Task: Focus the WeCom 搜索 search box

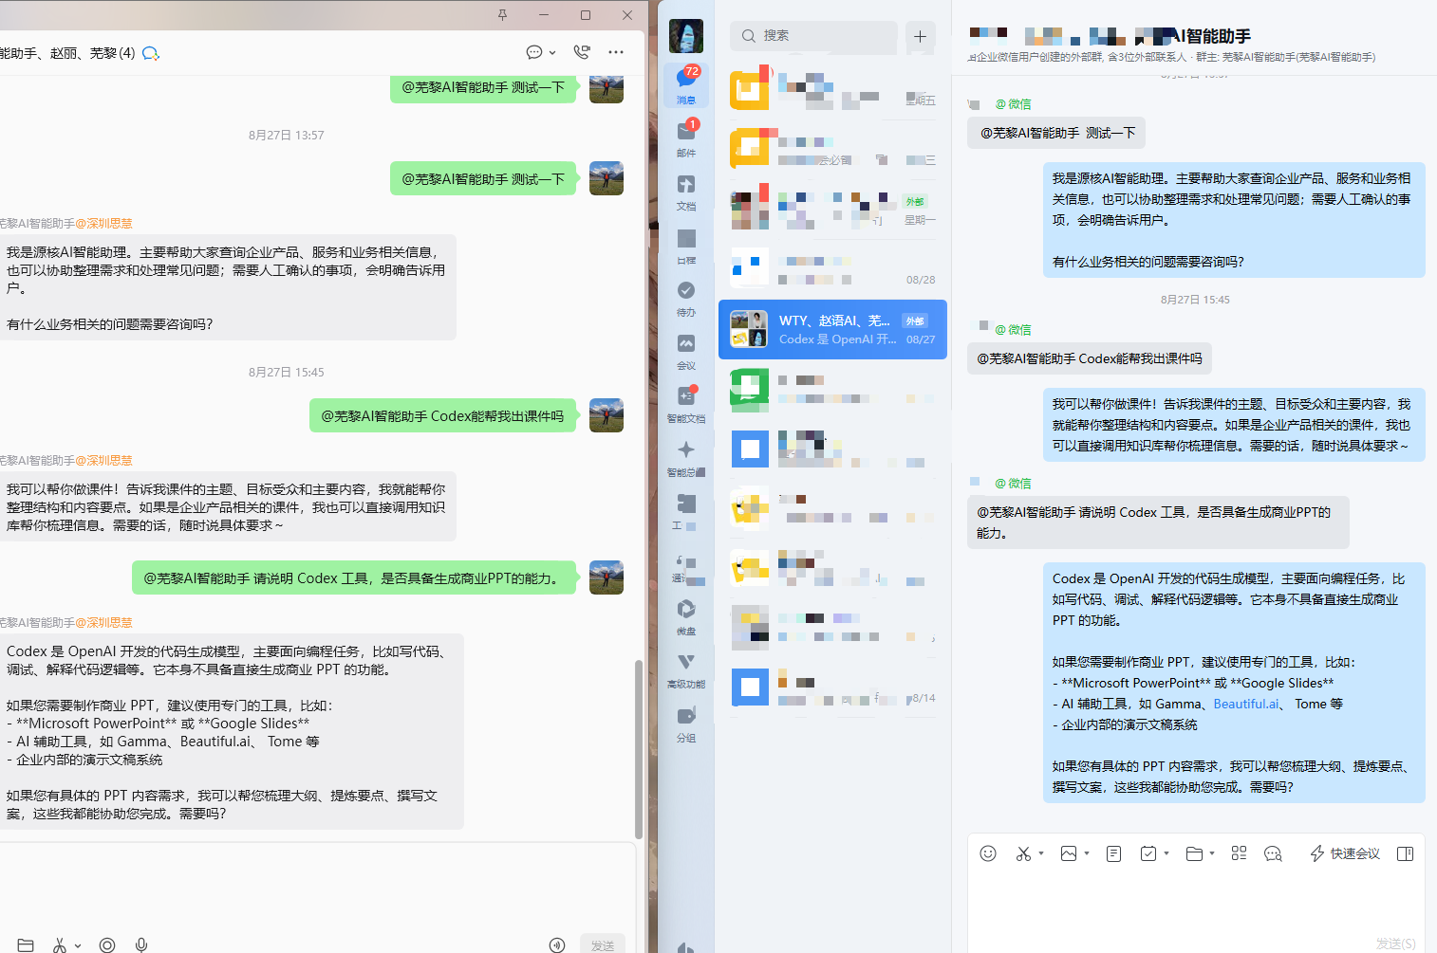Action: [813, 36]
